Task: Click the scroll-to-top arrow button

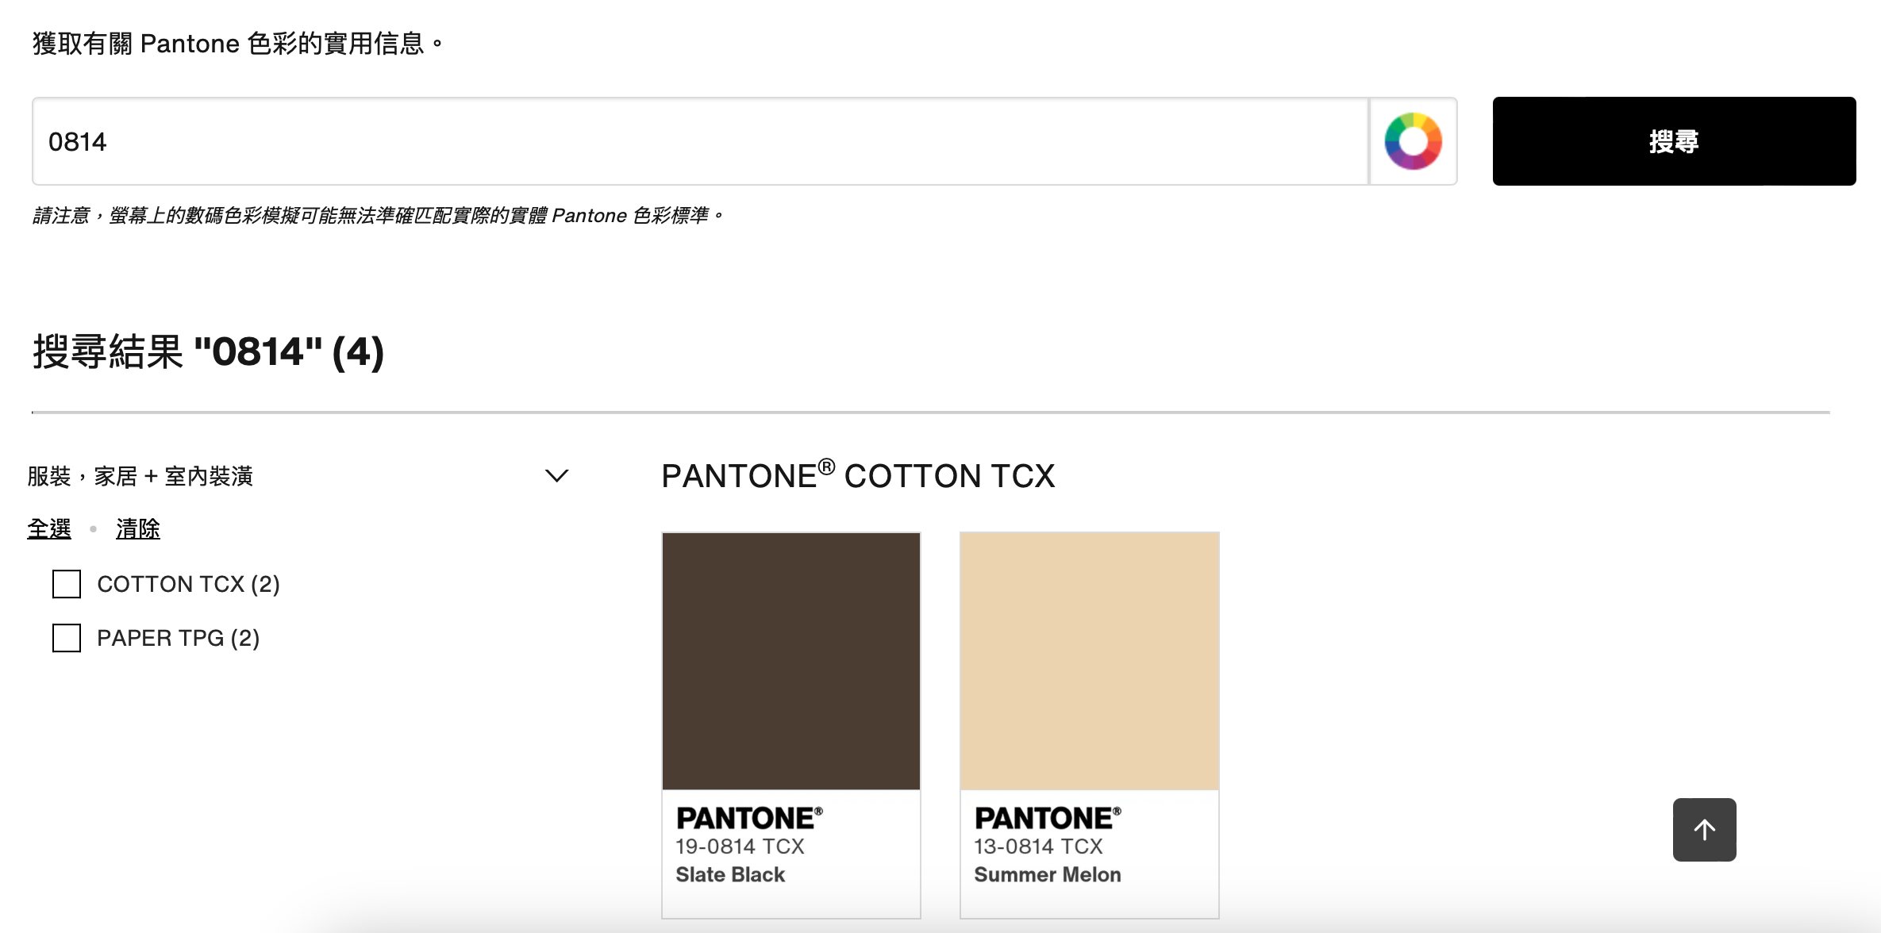Action: (1704, 830)
